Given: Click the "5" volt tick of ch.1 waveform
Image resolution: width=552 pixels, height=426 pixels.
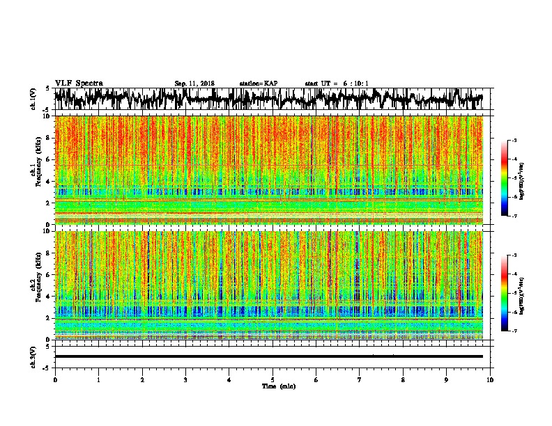Looking at the screenshot, I should click(x=47, y=88).
